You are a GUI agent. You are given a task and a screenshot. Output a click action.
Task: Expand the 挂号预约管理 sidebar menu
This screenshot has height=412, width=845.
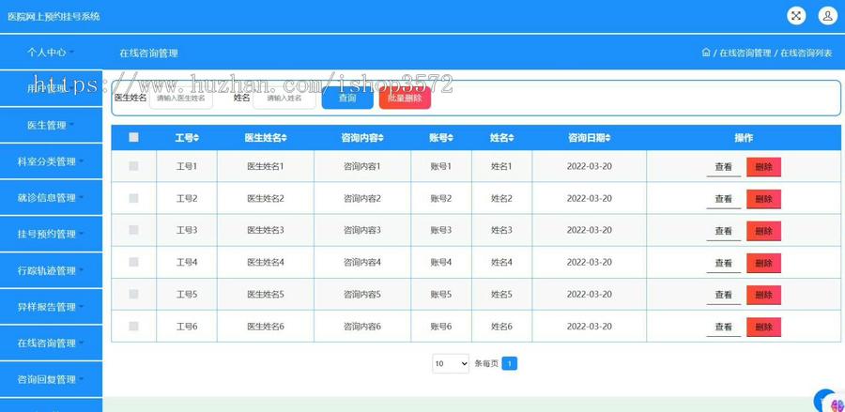(51, 234)
